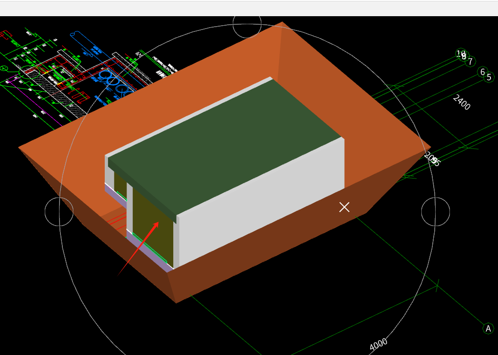Screen dimensions: 498x355
Task: Click the white X rotation center marker
Action: click(x=344, y=207)
